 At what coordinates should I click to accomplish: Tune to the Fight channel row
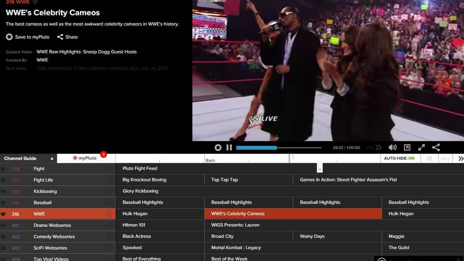[x=58, y=169]
